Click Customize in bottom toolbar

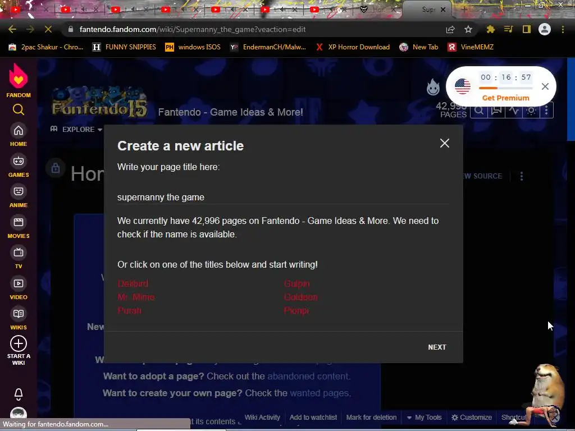tap(472, 417)
